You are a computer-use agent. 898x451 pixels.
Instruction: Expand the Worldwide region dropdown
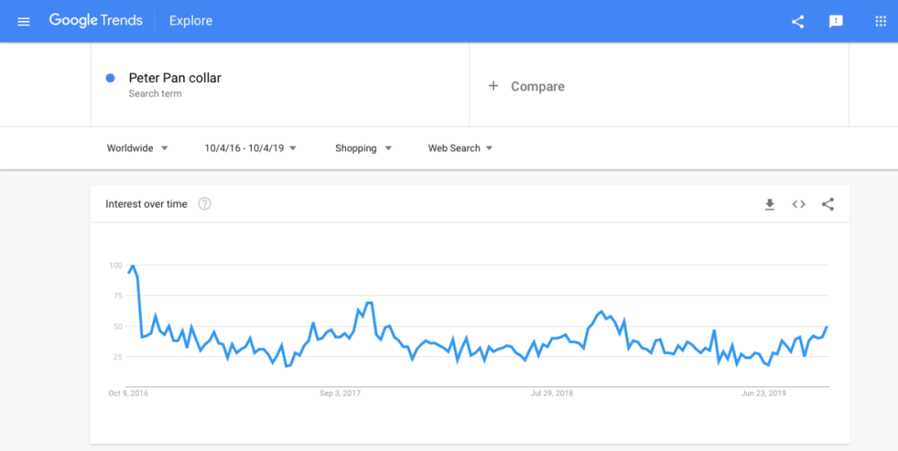137,149
